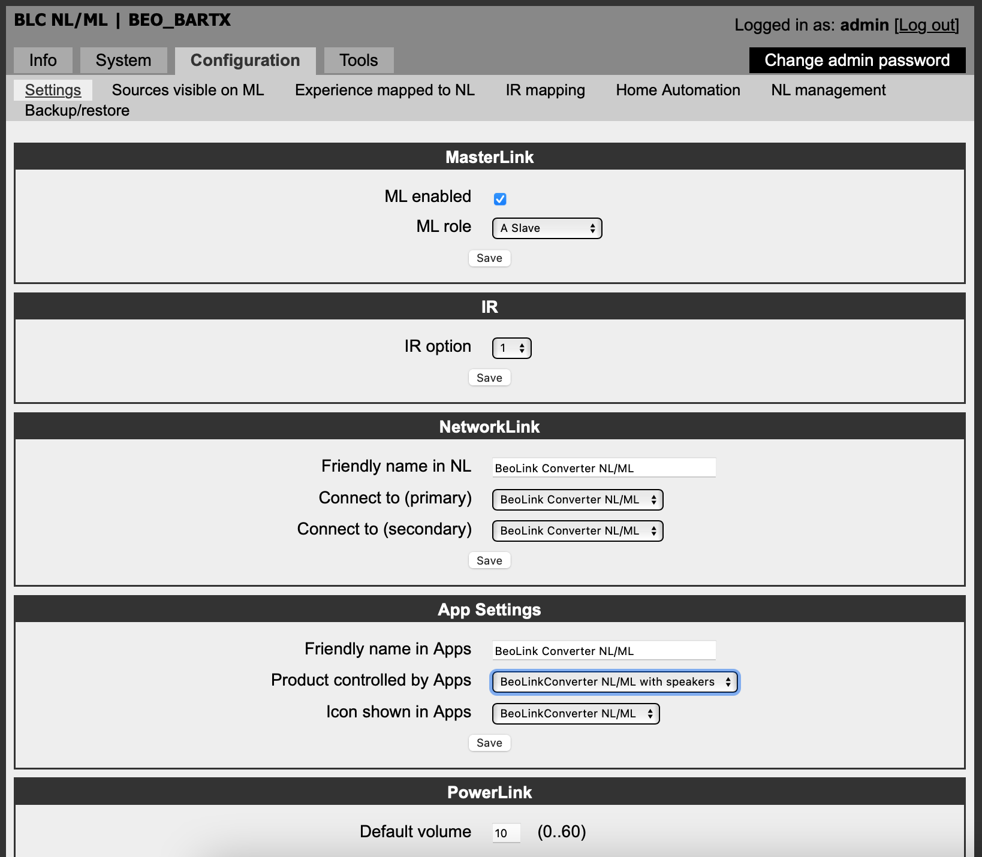Open the ML role dropdown
Screen dimensions: 982x857
click(x=547, y=228)
